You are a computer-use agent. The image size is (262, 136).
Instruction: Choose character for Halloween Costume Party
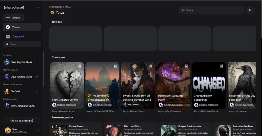click(171, 105)
